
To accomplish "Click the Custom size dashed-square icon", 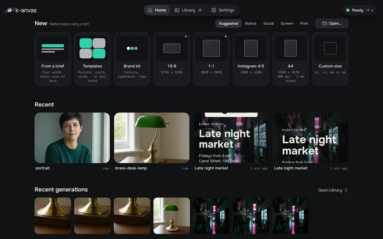I will click(x=330, y=48).
